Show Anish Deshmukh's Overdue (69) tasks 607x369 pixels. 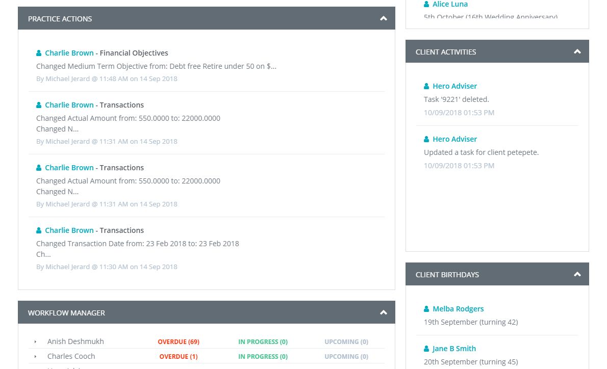[178, 342]
